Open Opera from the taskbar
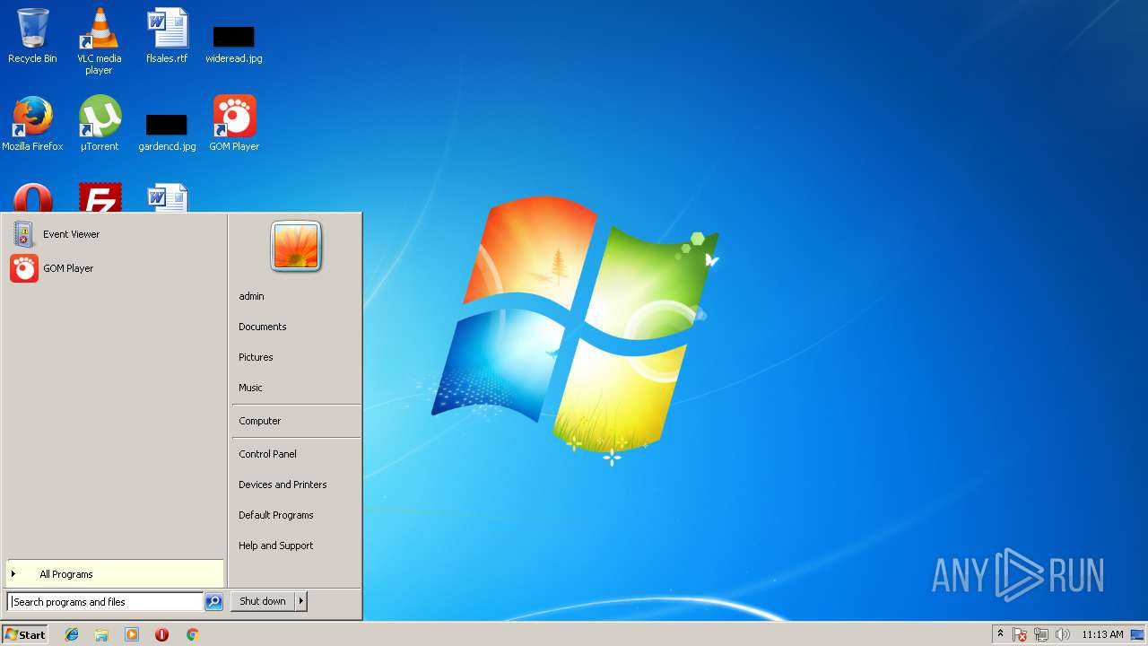1148x646 pixels. coord(161,634)
